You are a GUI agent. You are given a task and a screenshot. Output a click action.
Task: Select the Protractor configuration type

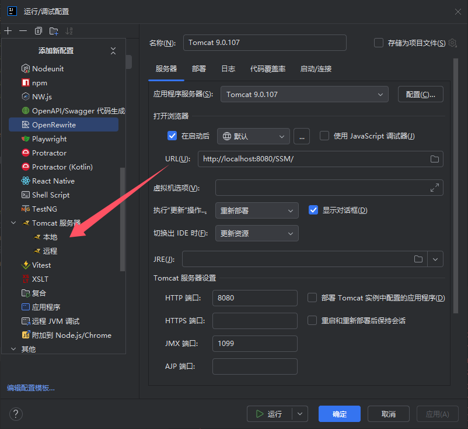[64, 153]
